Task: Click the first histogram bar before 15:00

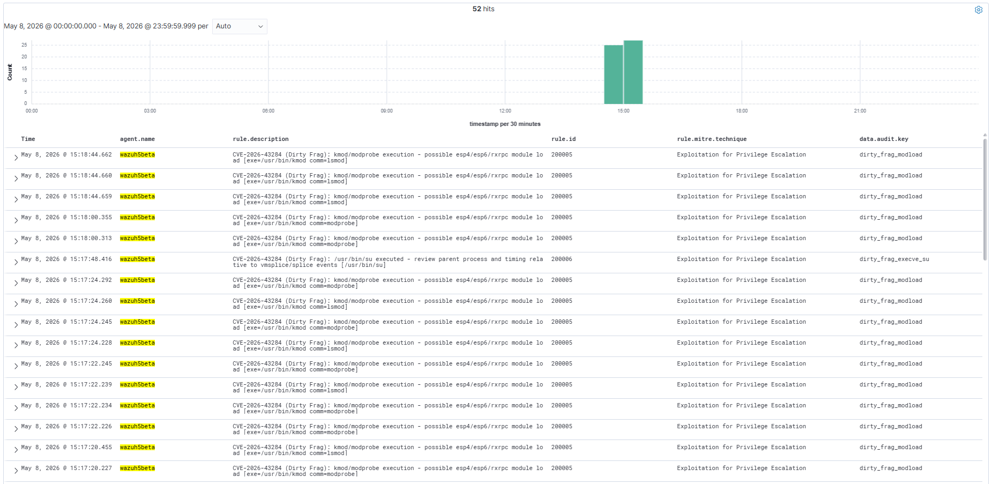Action: (613, 75)
